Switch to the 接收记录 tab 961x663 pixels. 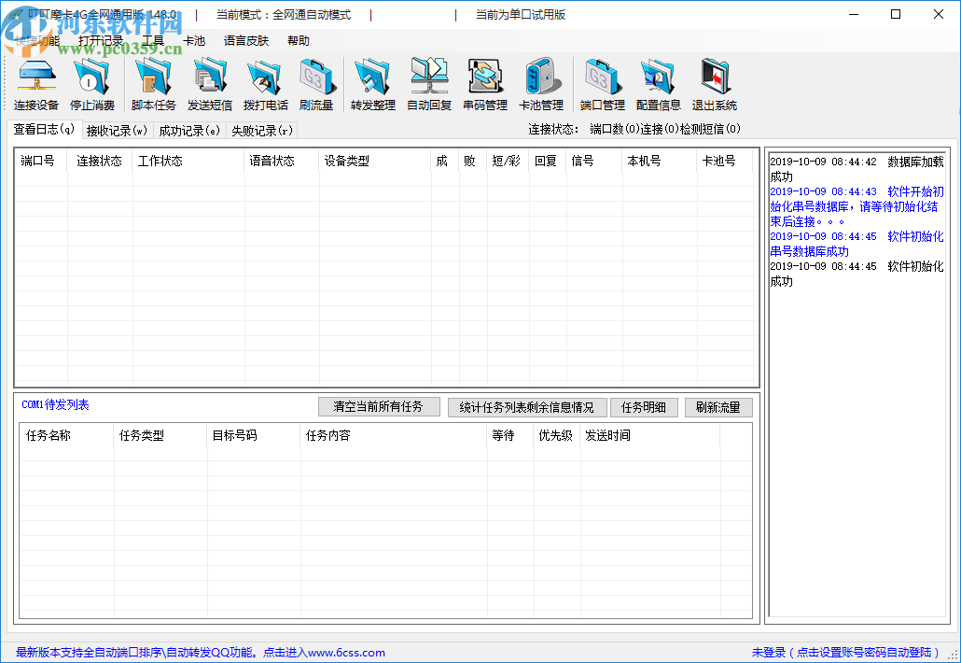point(117,131)
